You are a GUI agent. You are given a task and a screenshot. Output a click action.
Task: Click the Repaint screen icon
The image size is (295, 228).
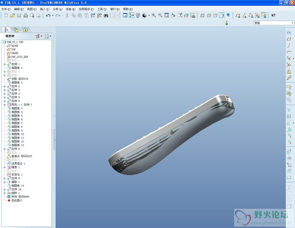(125, 16)
